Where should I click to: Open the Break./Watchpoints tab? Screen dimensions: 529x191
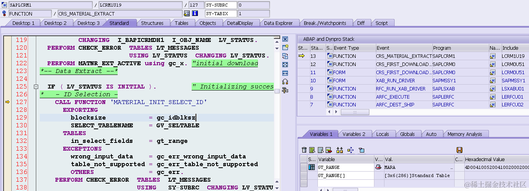click(x=325, y=23)
